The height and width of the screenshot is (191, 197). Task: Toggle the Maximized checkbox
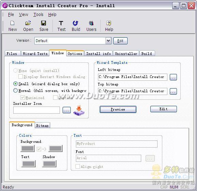coord(22,97)
